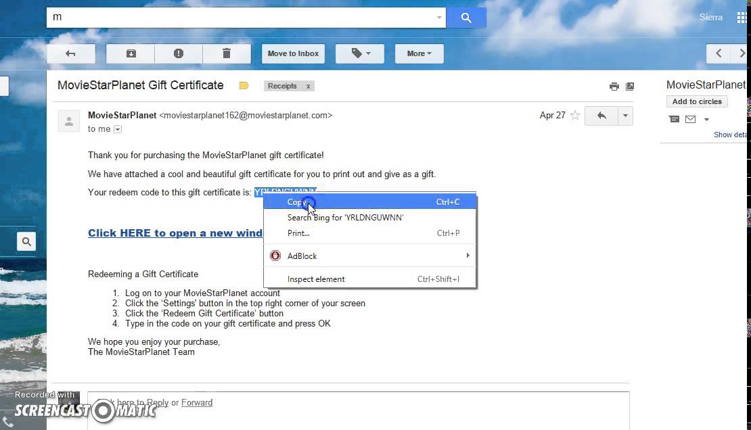Image resolution: width=751 pixels, height=430 pixels.
Task: Open contact options dropdown arrow
Action: click(x=706, y=120)
